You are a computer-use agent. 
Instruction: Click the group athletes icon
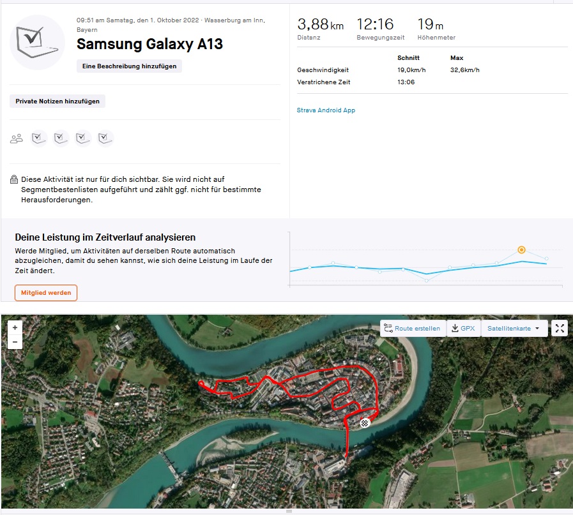17,138
